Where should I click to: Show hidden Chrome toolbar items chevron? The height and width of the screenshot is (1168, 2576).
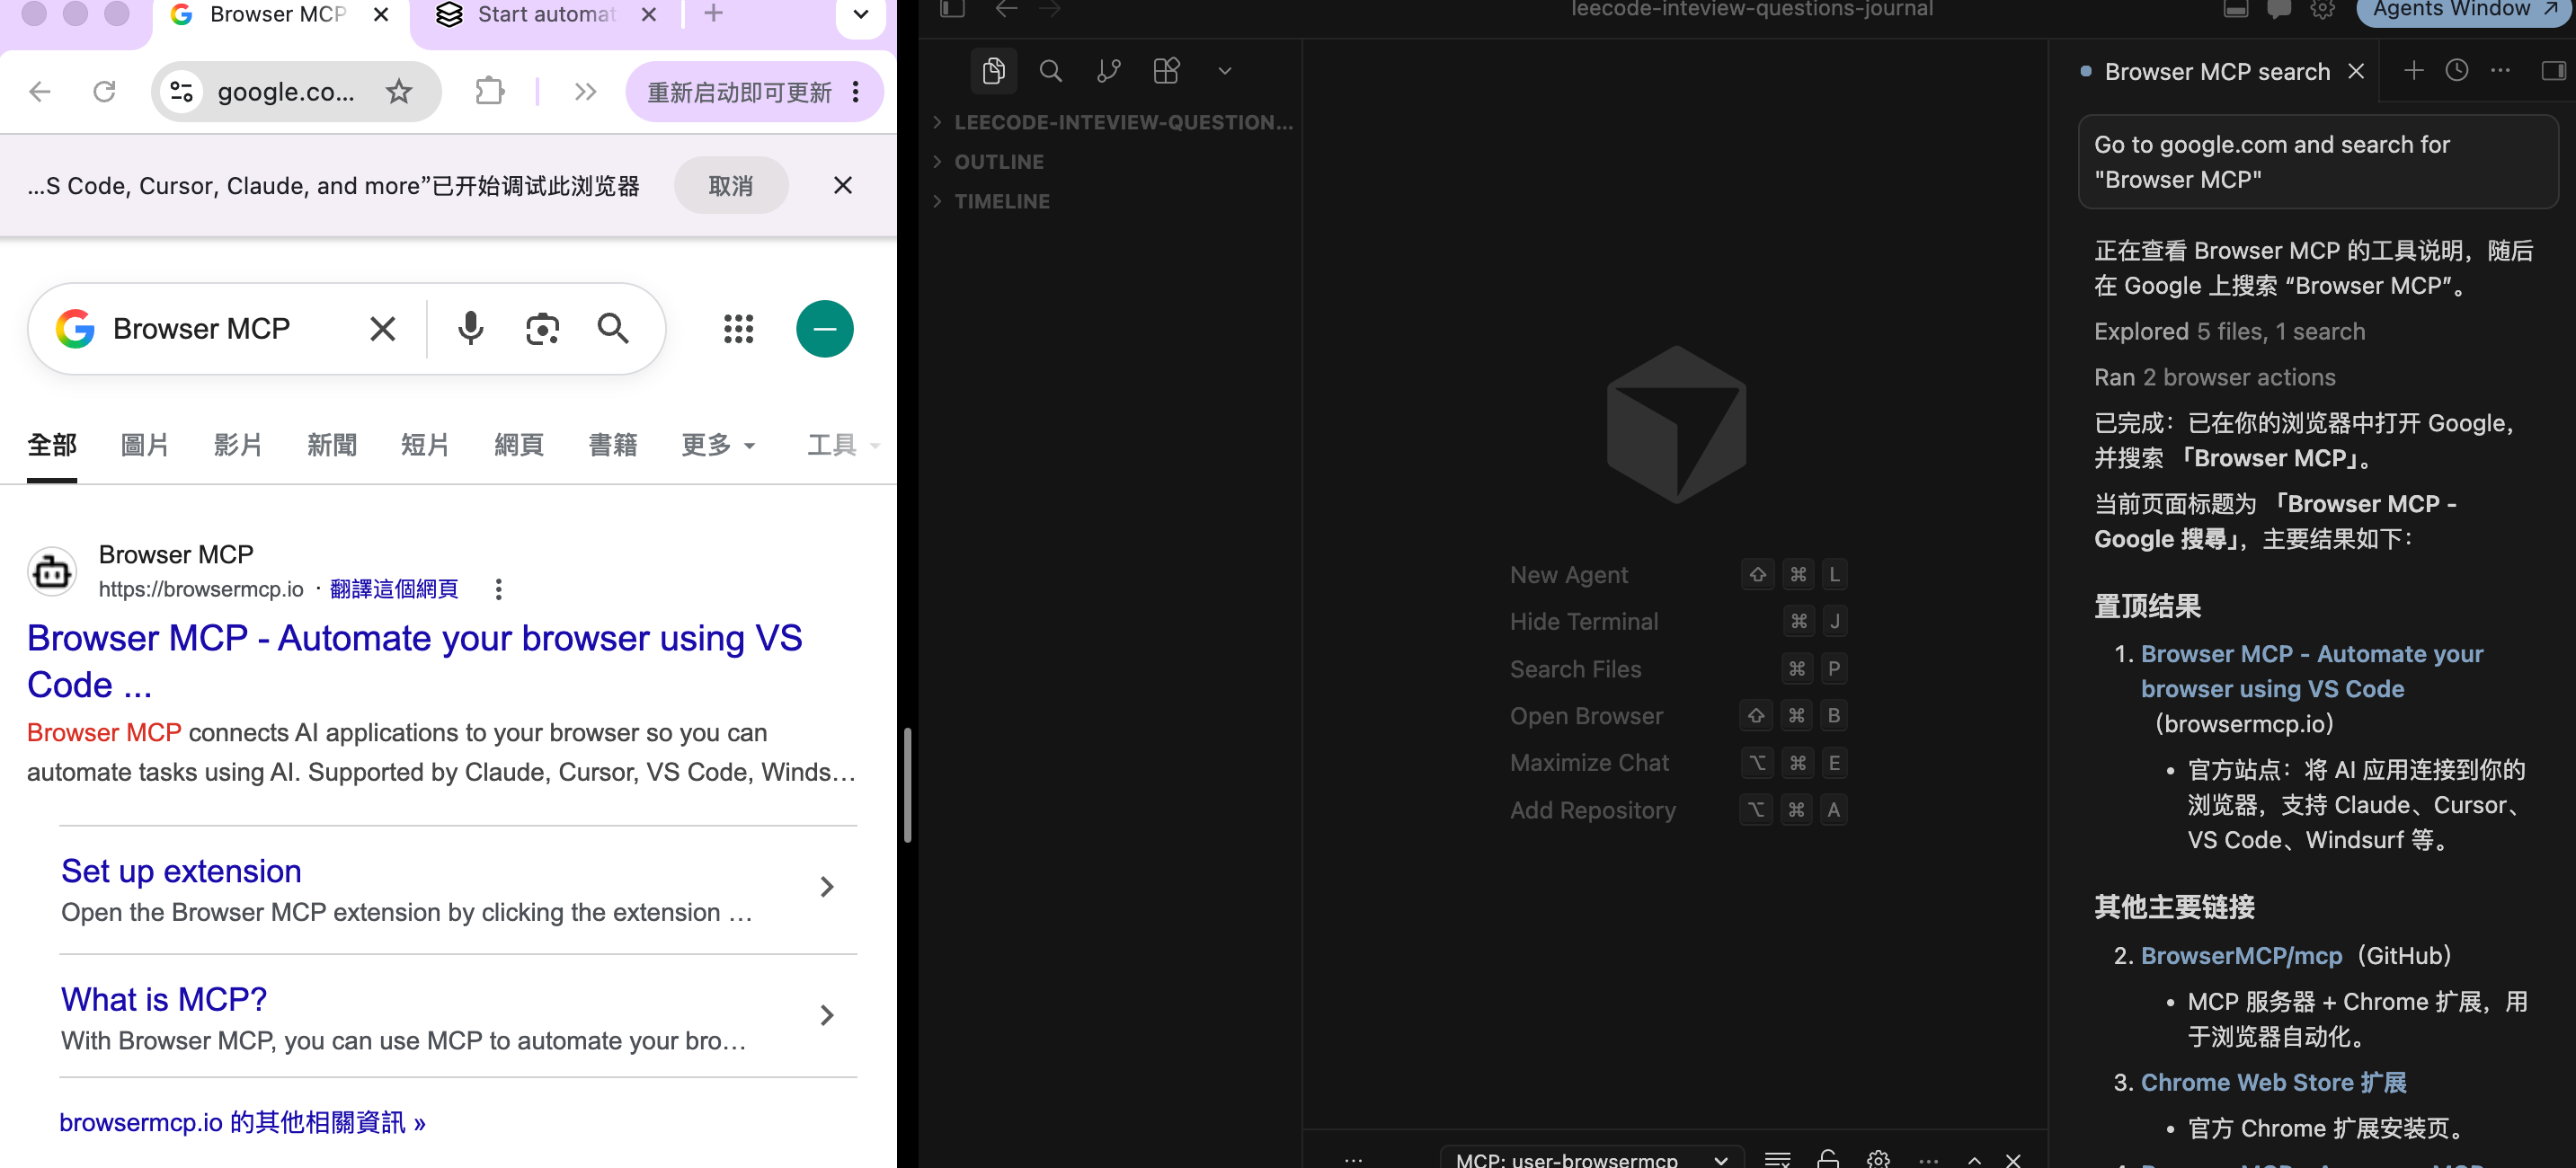coord(585,92)
